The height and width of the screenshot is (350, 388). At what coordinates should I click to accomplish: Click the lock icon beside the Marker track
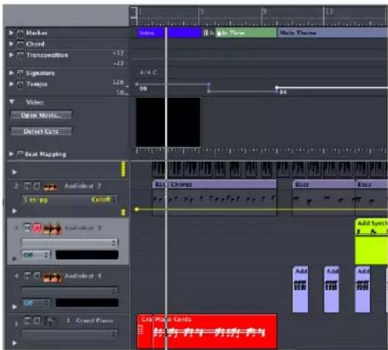[x=20, y=33]
